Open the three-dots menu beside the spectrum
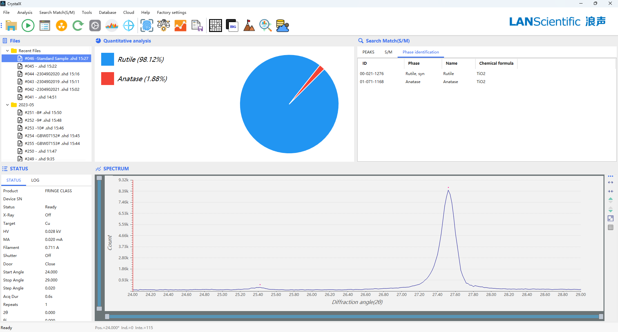618x332 pixels. pos(610,176)
